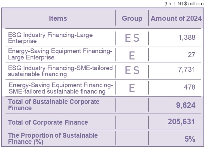Click the Items column header

point(58,18)
